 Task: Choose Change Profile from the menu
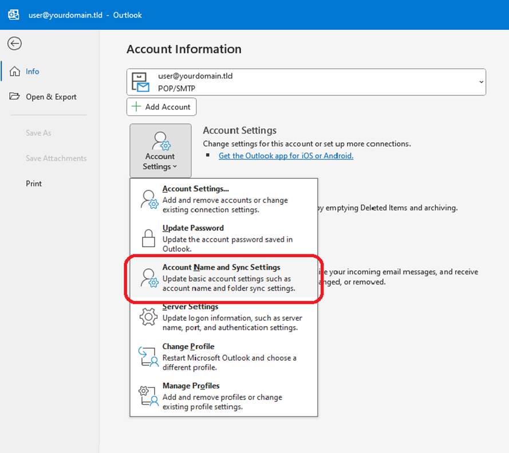(x=224, y=357)
